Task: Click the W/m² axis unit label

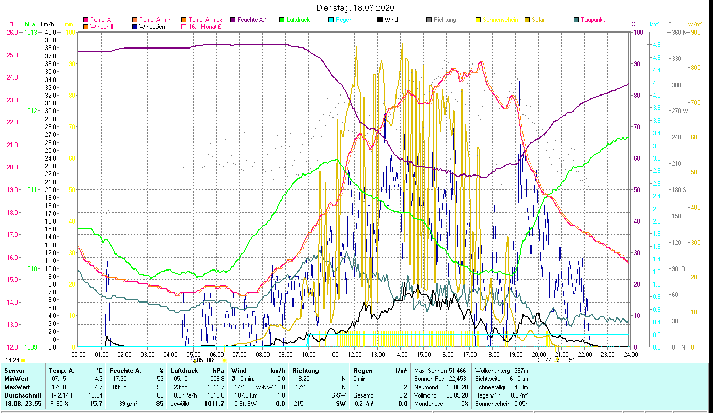Action: pos(694,24)
